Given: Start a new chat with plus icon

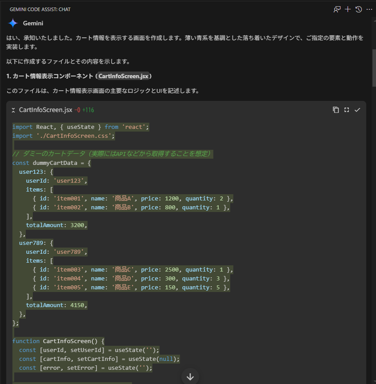Looking at the screenshot, I should coord(348,9).
